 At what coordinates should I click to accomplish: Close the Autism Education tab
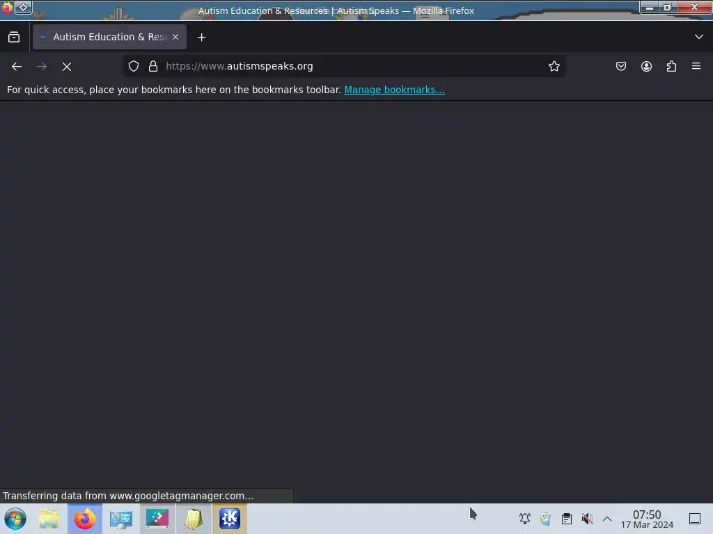pyautogui.click(x=175, y=37)
